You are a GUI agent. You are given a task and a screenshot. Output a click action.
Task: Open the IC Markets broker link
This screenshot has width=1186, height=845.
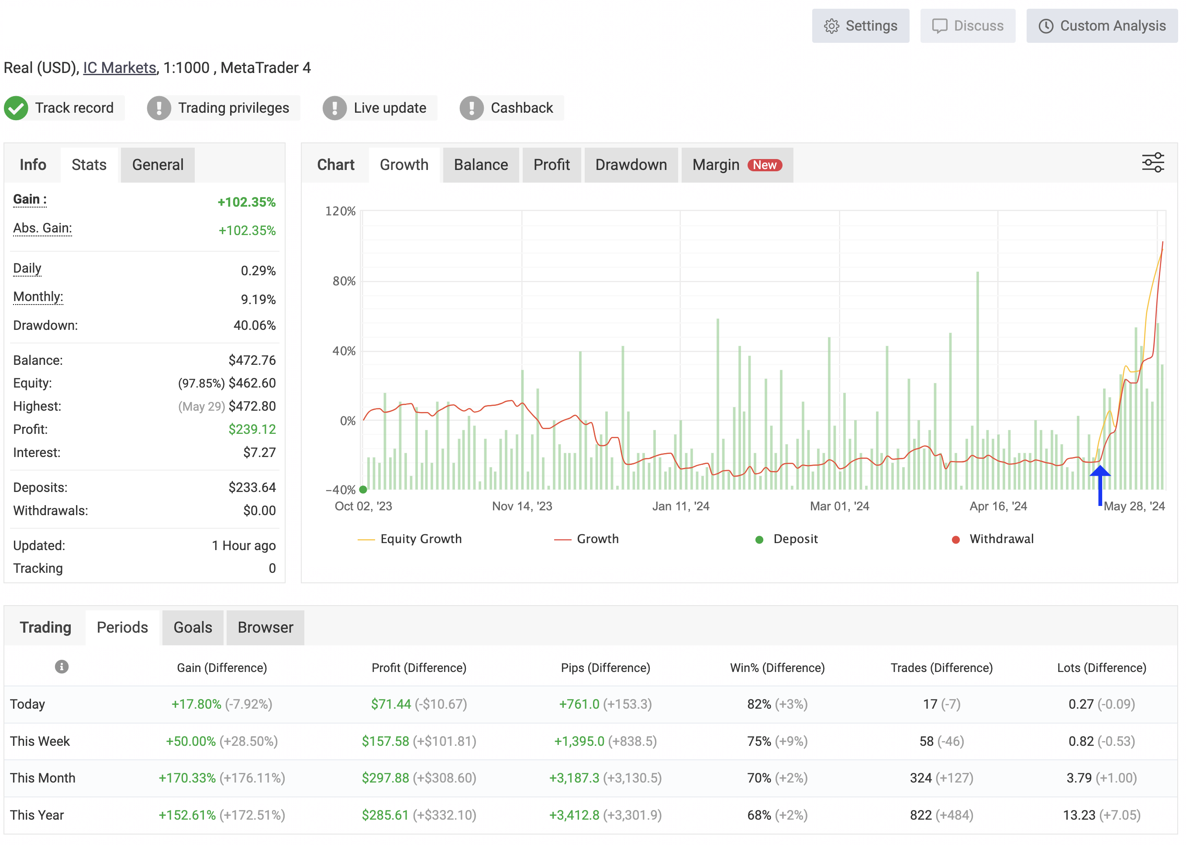point(120,68)
